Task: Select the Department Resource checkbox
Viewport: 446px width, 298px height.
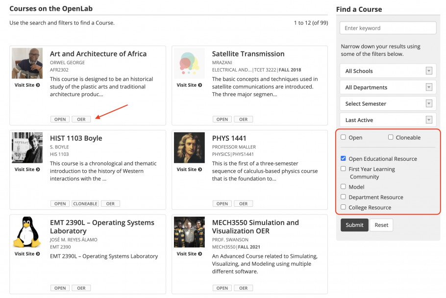Action: click(343, 197)
